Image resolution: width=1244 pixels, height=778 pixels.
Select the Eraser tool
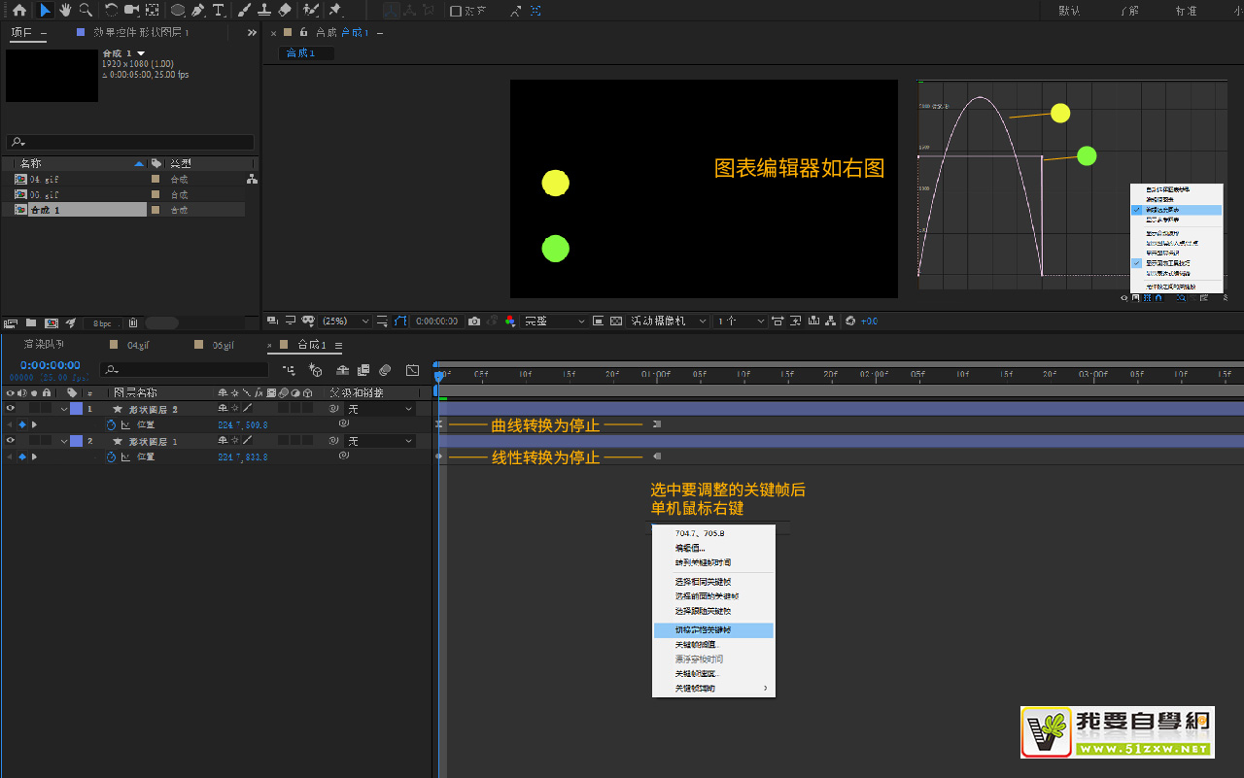click(x=285, y=10)
